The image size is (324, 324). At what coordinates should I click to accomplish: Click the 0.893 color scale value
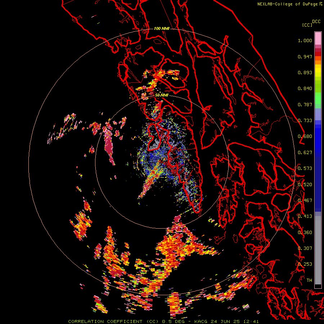(x=305, y=72)
